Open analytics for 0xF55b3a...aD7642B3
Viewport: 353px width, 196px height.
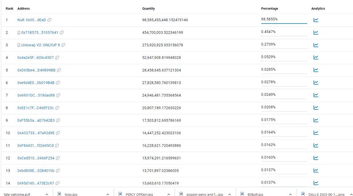(316, 120)
